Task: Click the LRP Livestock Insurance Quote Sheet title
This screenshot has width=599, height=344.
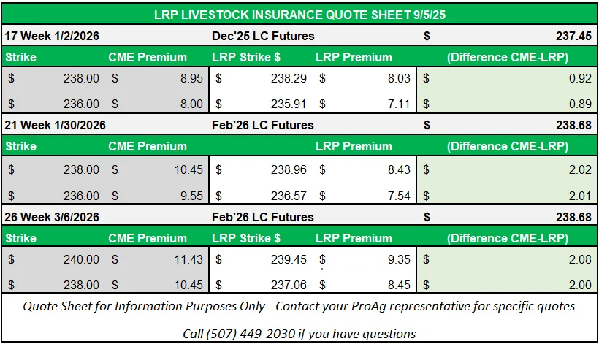Action: point(299,15)
